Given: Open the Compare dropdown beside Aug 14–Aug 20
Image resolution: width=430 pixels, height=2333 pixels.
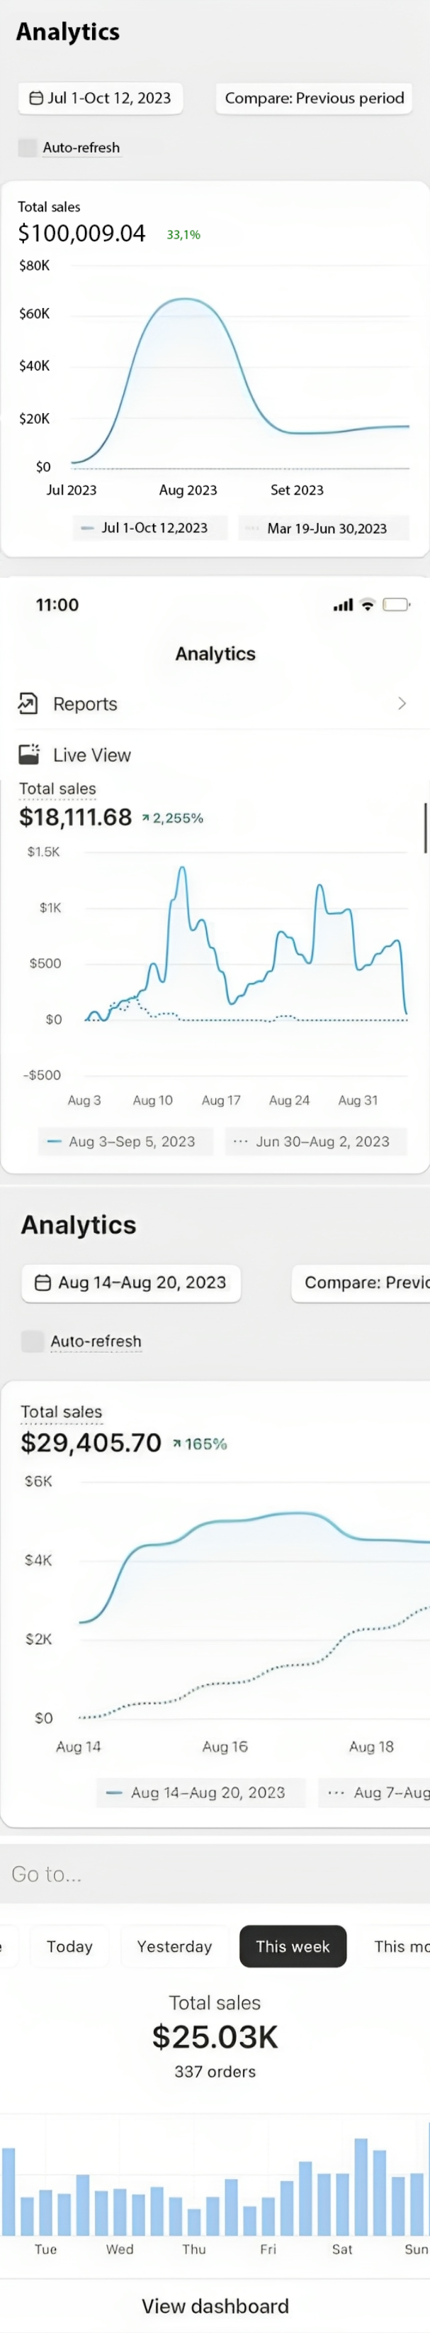Looking at the screenshot, I should 361,1283.
